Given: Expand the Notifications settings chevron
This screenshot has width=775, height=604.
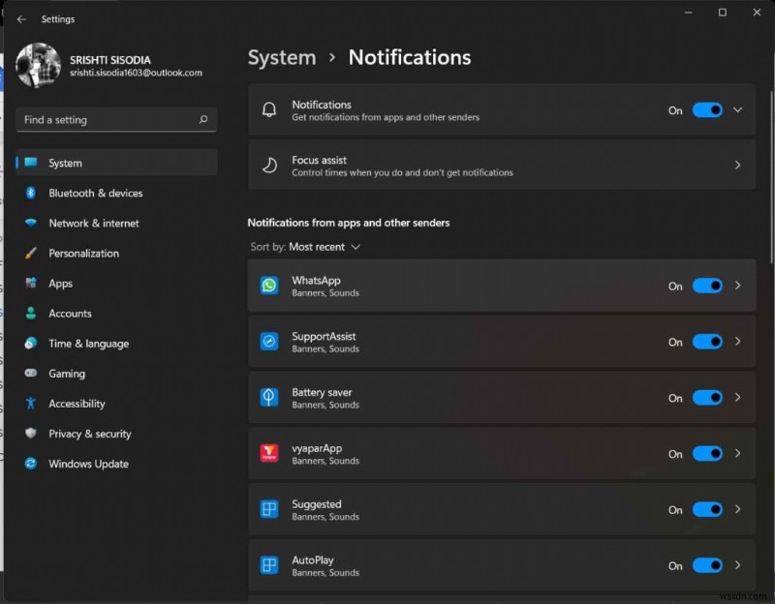Looking at the screenshot, I should [736, 110].
